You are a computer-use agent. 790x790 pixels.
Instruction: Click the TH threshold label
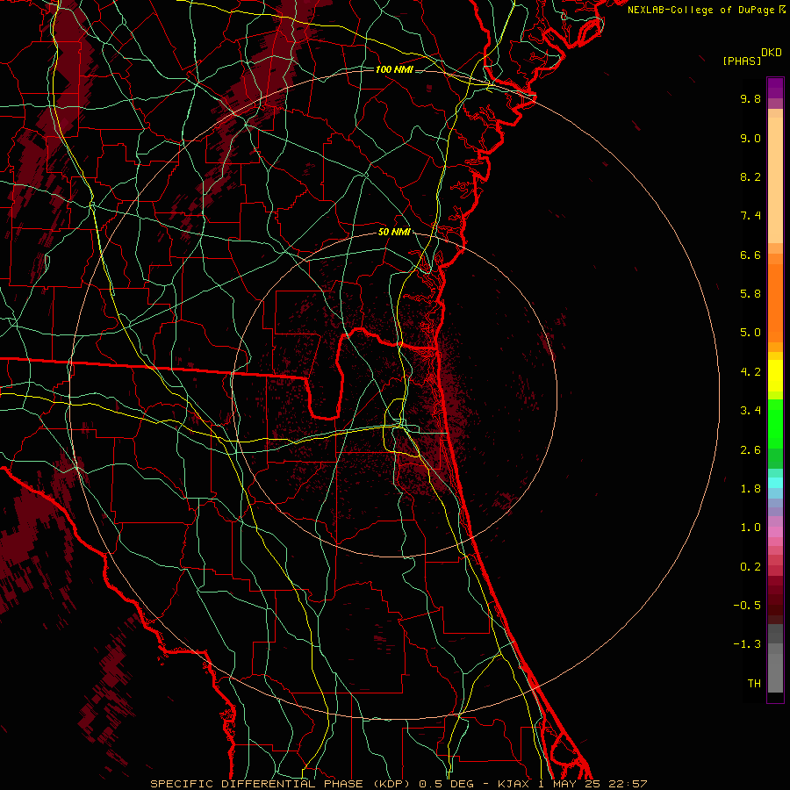(x=754, y=684)
